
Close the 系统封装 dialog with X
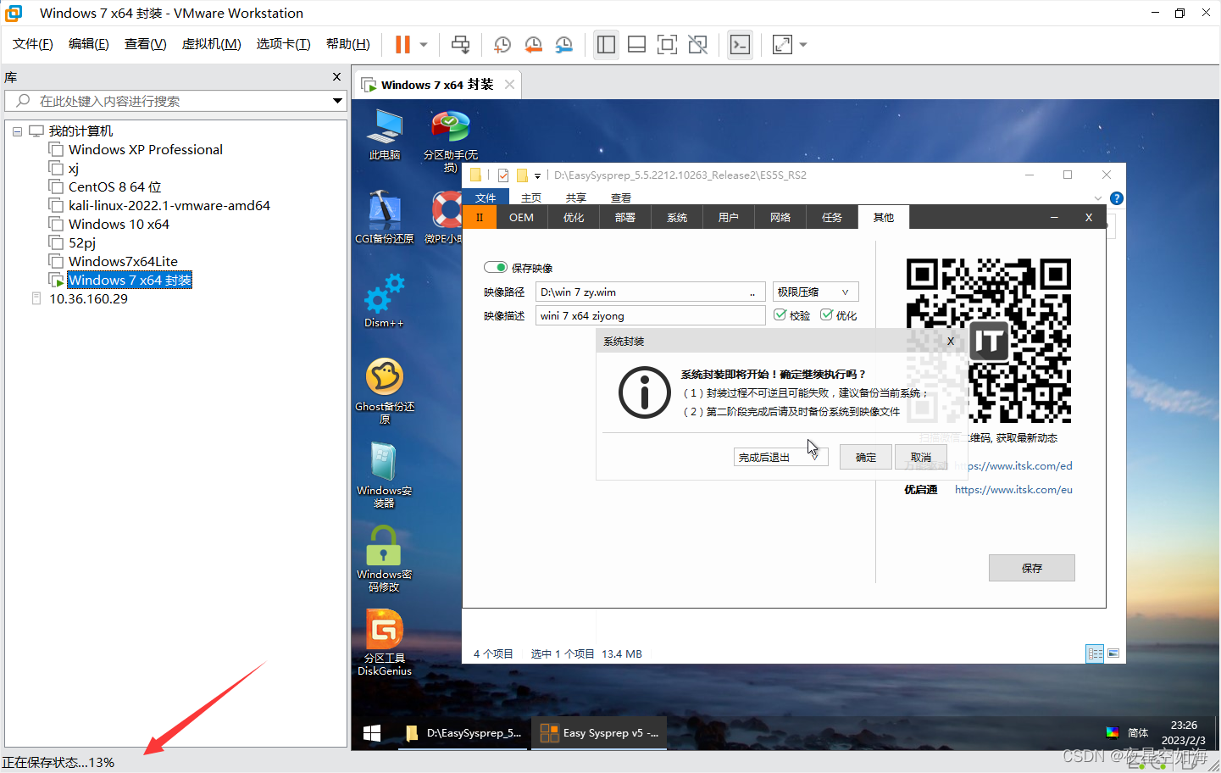(951, 341)
